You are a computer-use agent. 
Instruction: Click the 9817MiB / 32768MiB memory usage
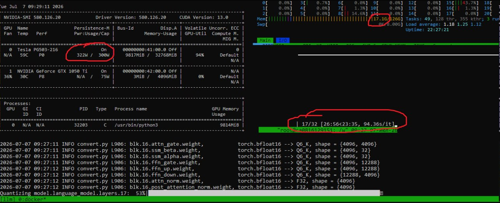pos(151,55)
